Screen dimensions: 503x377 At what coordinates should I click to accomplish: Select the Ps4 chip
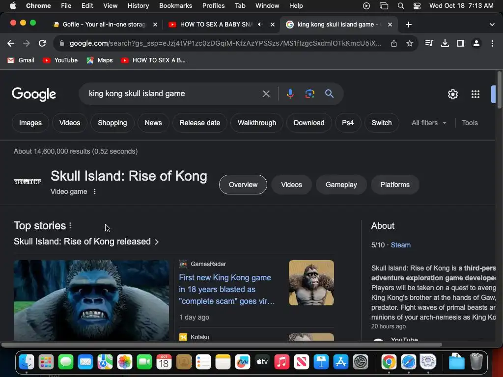pos(348,123)
